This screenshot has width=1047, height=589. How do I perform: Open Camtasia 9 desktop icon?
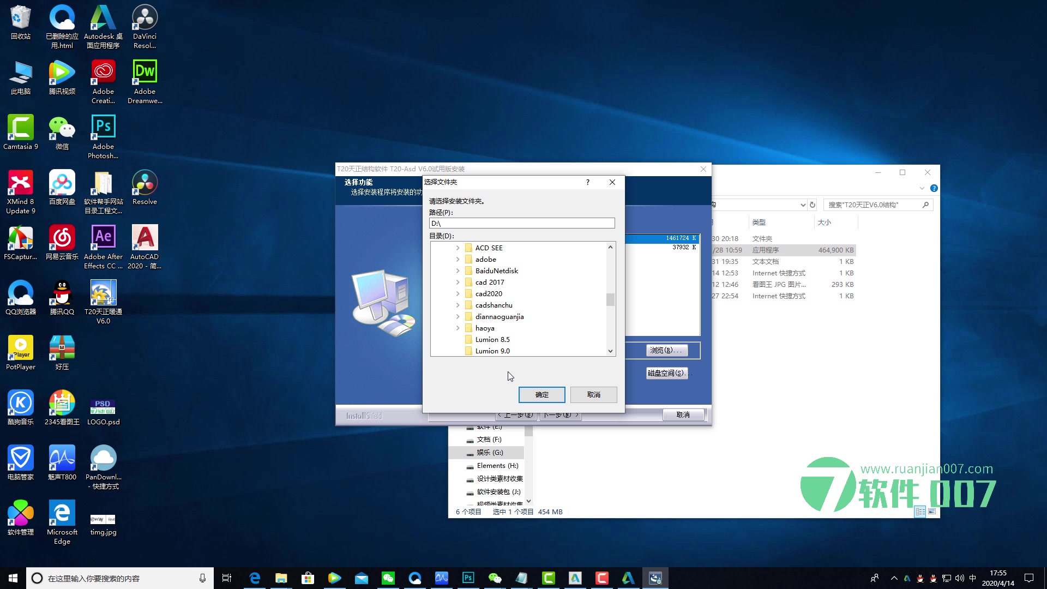click(21, 133)
